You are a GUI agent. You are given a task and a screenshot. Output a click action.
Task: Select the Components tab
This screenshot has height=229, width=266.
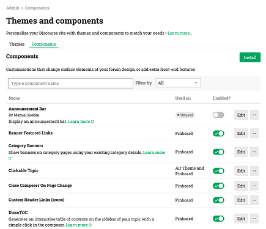click(43, 44)
